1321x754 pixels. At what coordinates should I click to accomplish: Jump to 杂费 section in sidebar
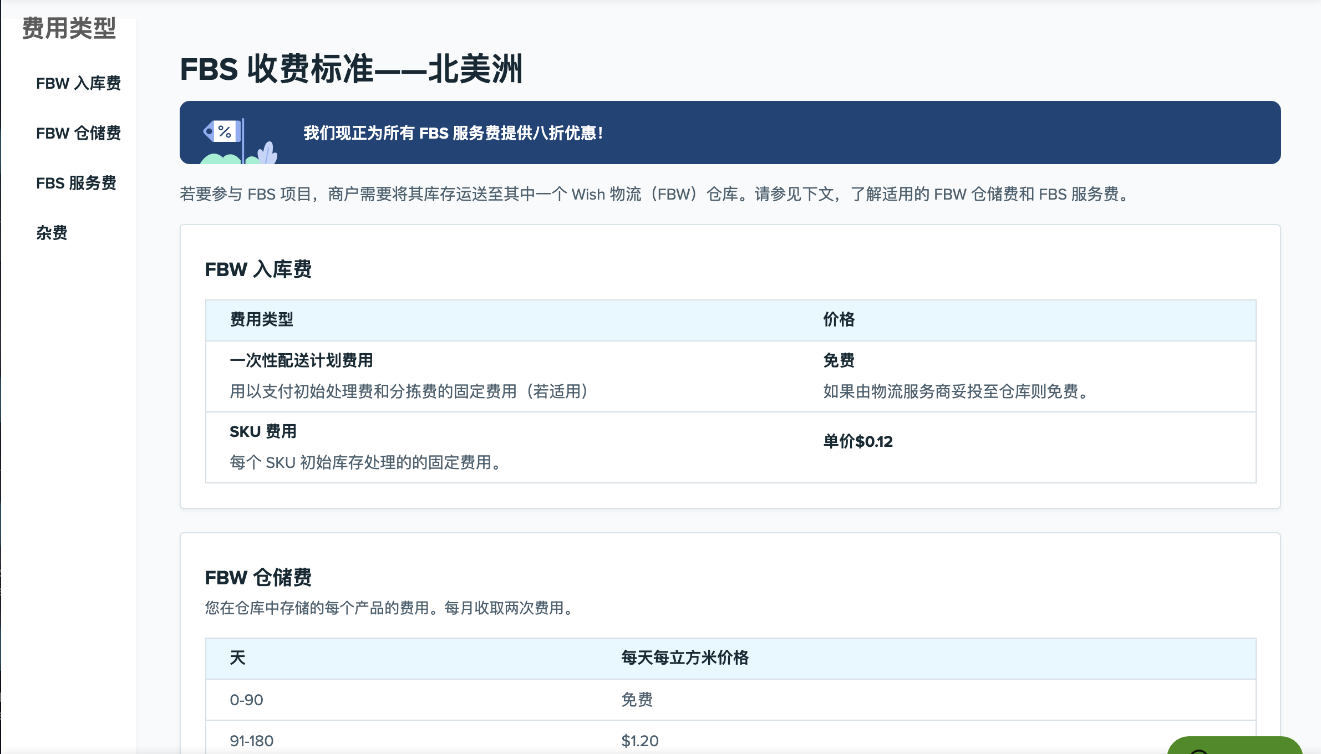coord(52,233)
